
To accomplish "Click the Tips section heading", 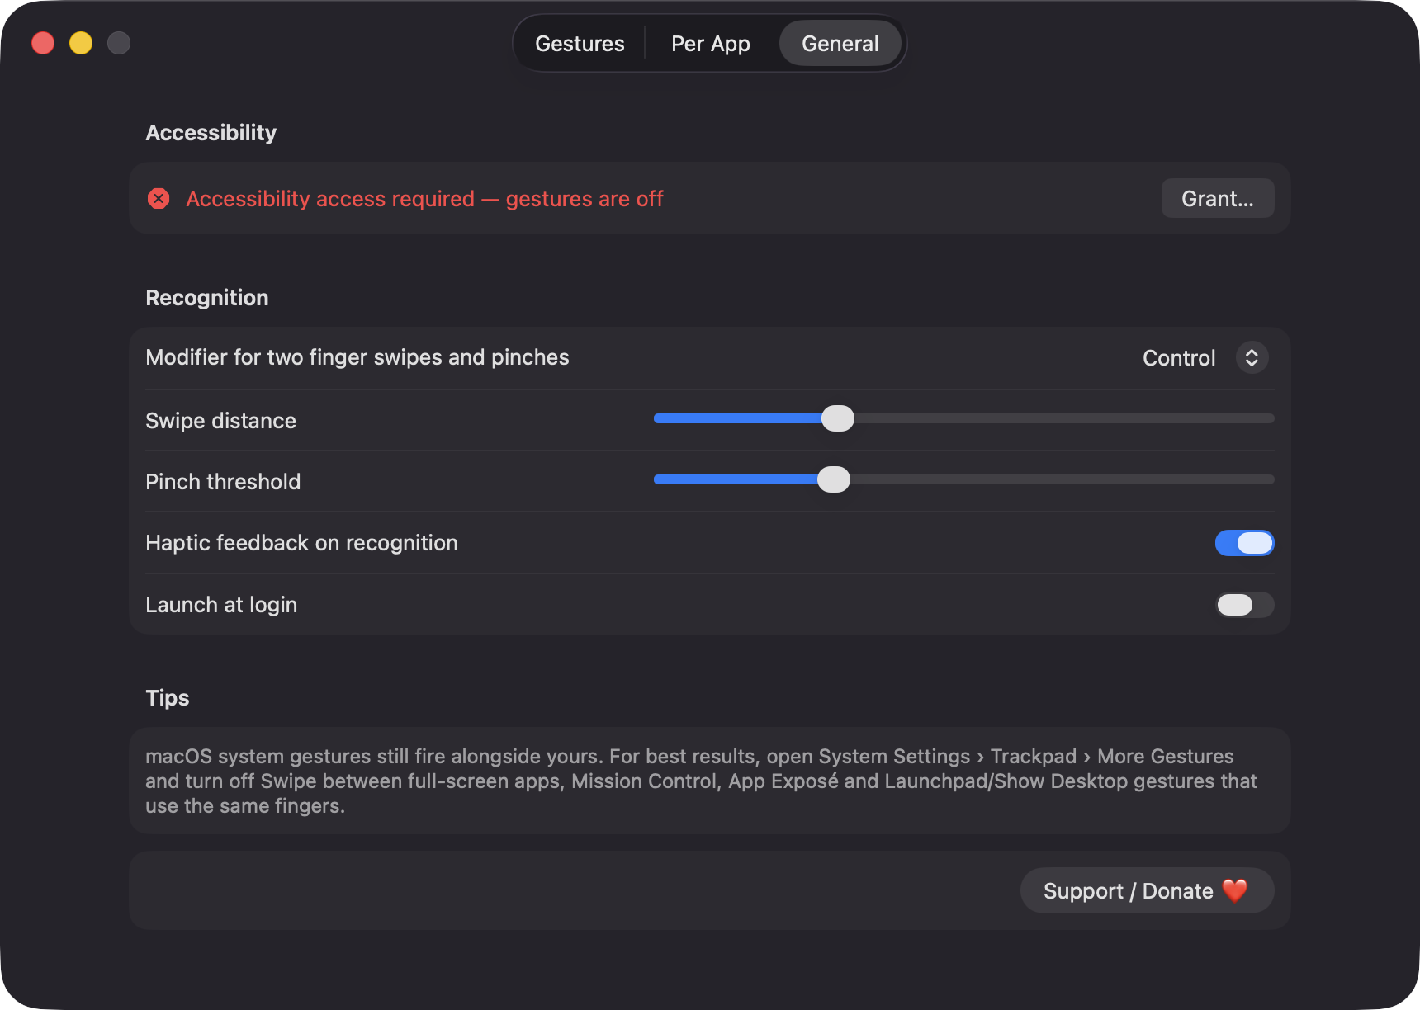I will coord(168,698).
